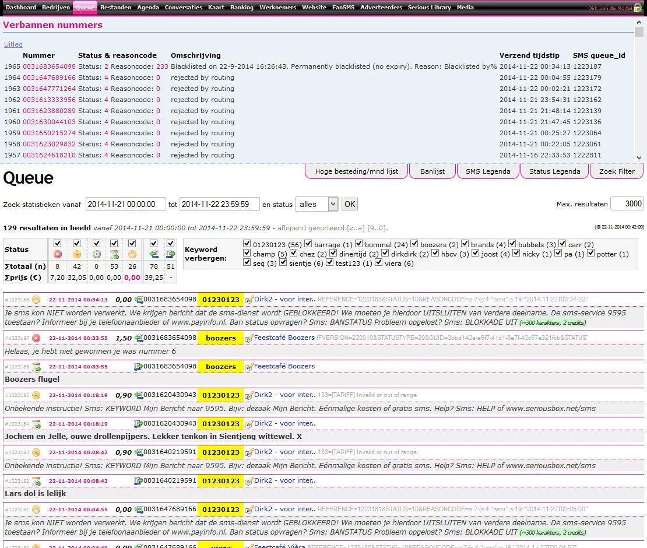The image size is (647, 548).
Task: Open the FanSMS menu item
Action: (343, 8)
